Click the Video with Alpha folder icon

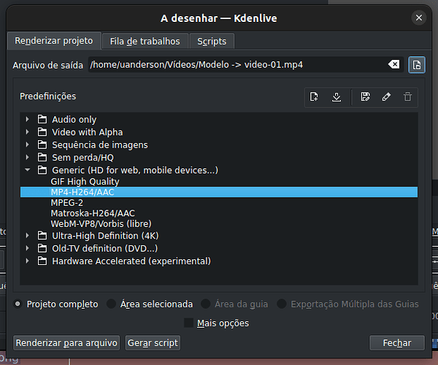point(42,132)
